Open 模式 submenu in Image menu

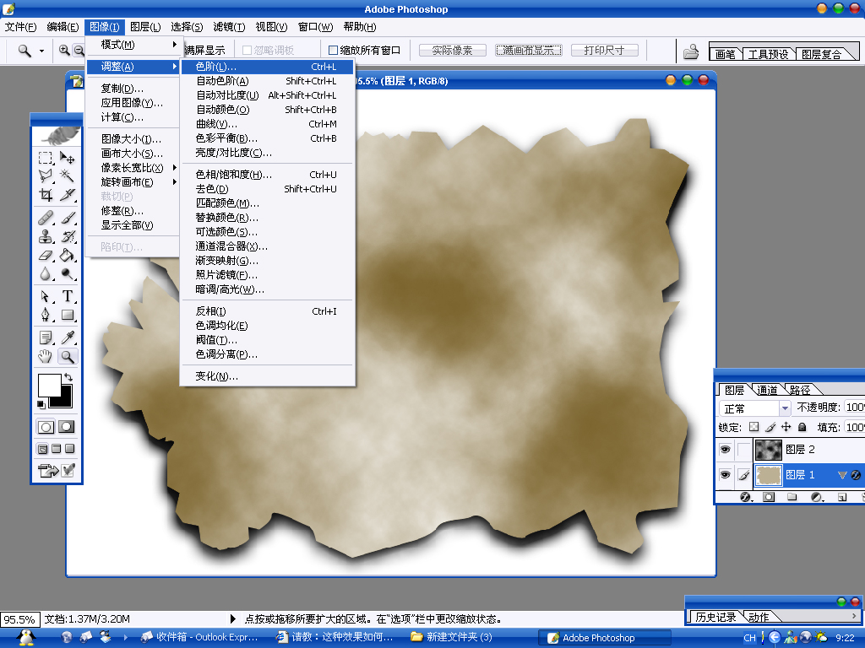click(x=133, y=45)
